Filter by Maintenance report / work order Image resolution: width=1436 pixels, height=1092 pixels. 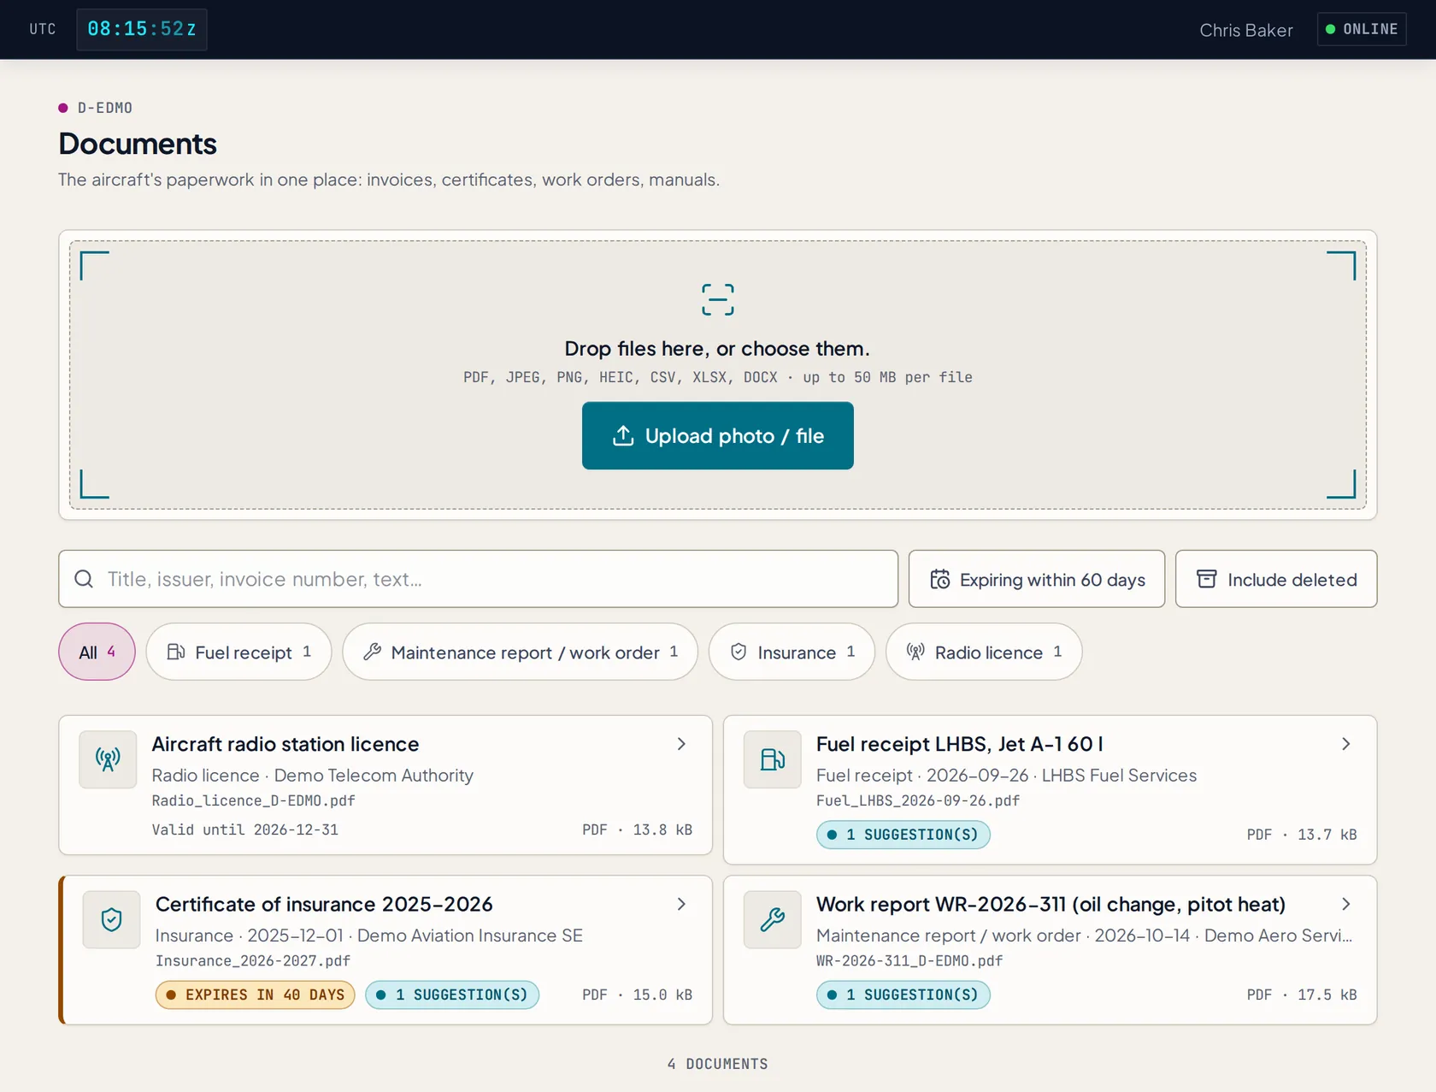click(x=520, y=652)
